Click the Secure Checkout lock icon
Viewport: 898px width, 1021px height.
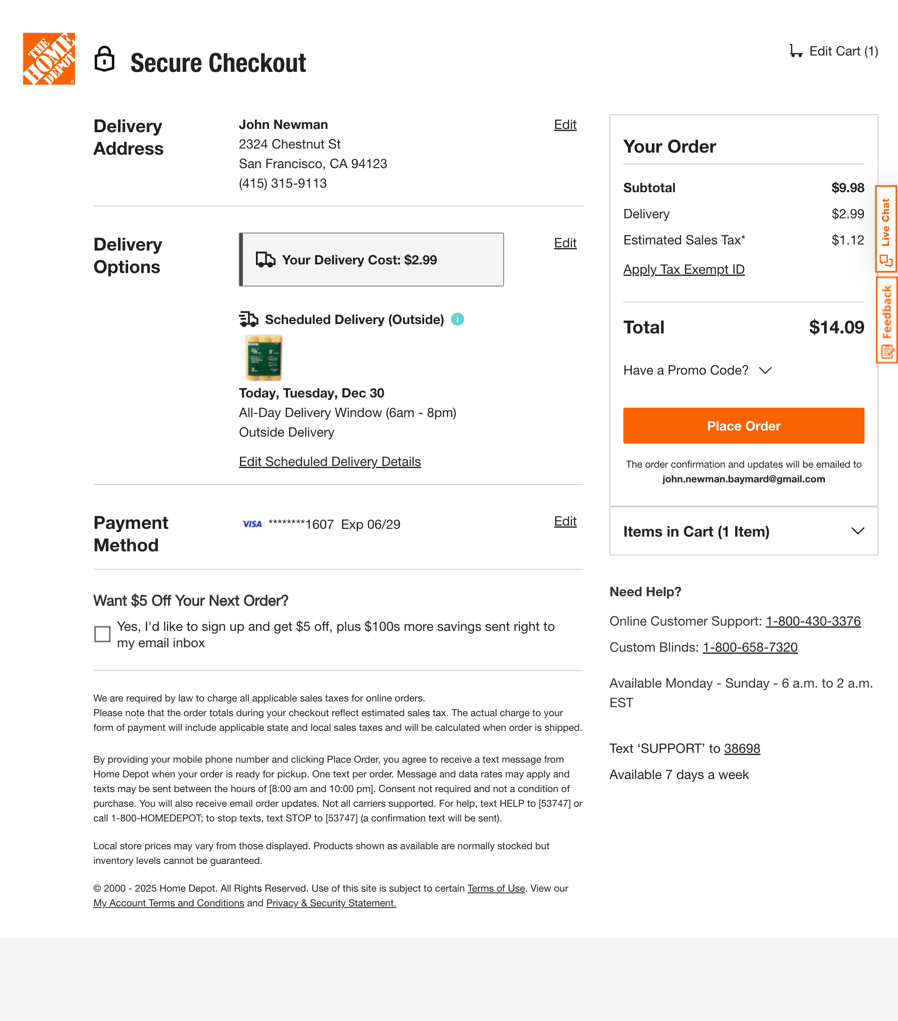[105, 59]
